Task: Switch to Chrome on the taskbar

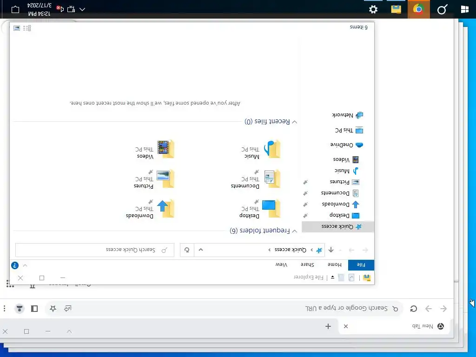Action: (x=419, y=9)
